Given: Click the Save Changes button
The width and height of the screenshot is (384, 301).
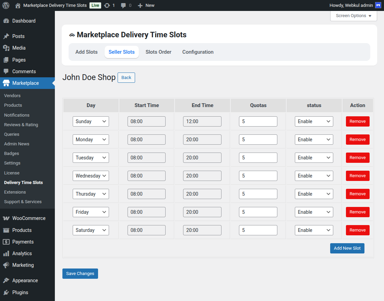Looking at the screenshot, I should click(80, 274).
